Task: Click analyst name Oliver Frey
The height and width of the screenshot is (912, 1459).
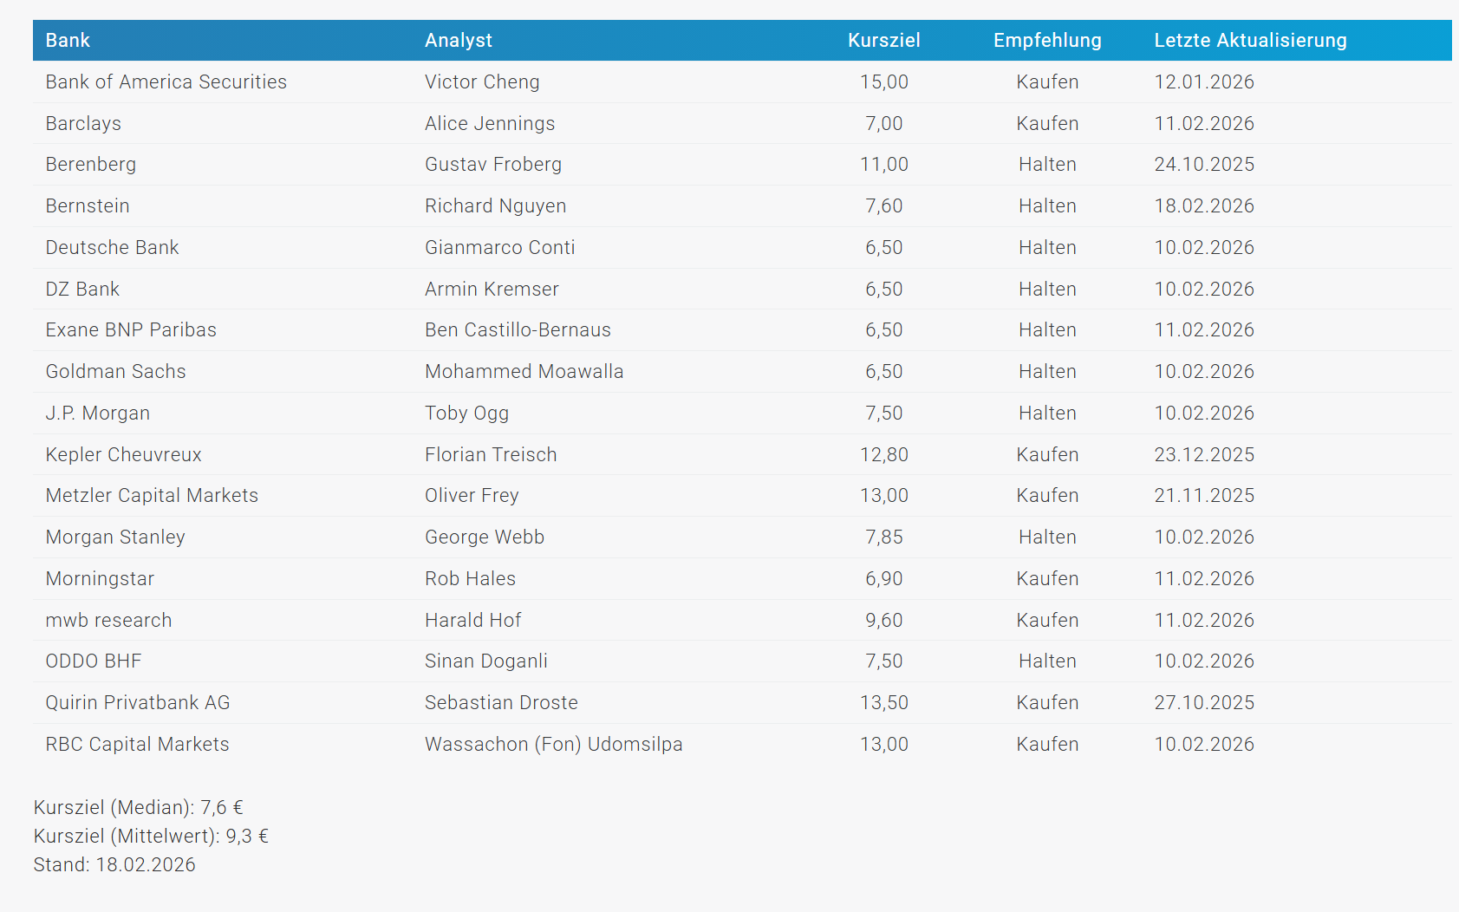Action: pos(472,496)
